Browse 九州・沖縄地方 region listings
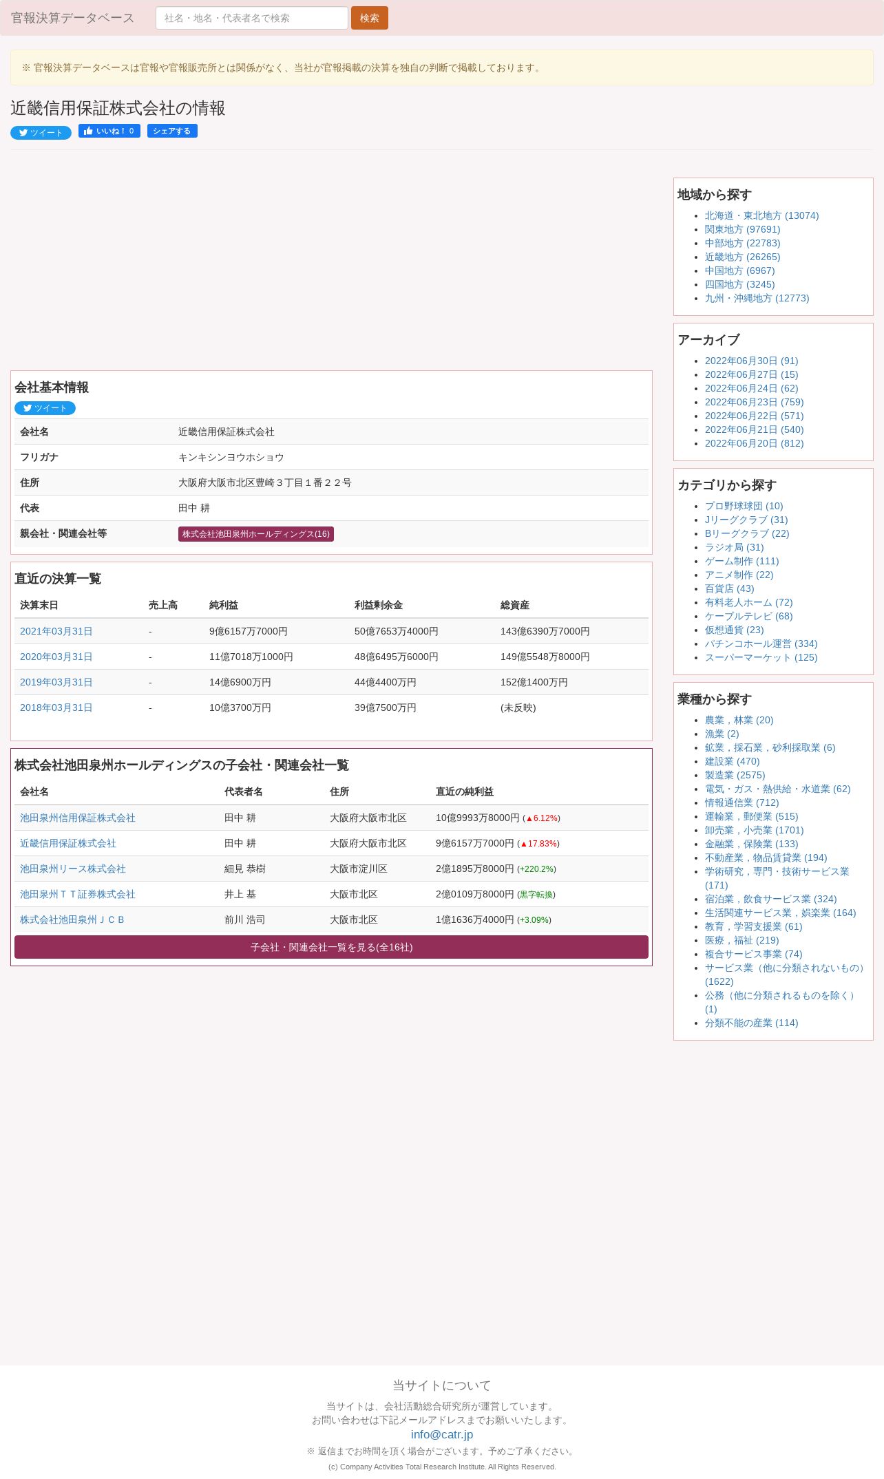Image resolution: width=884 pixels, height=1479 pixels. (x=757, y=298)
